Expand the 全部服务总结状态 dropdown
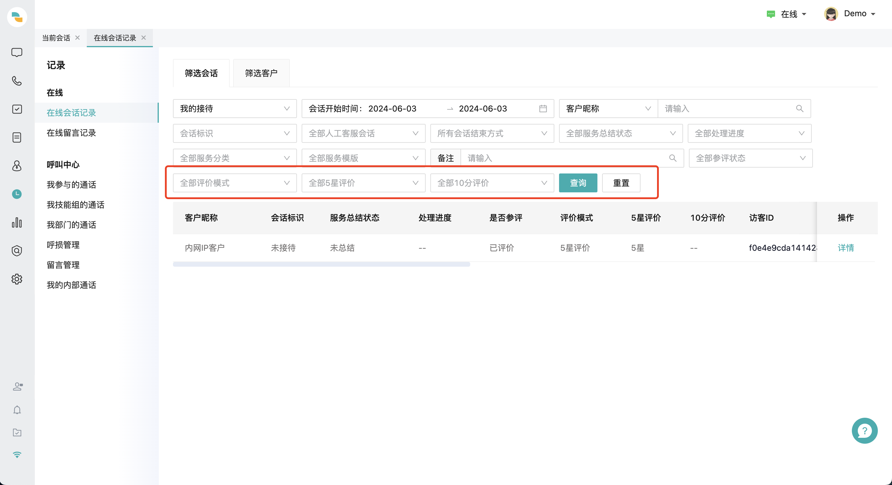Image resolution: width=892 pixels, height=485 pixels. (621, 133)
